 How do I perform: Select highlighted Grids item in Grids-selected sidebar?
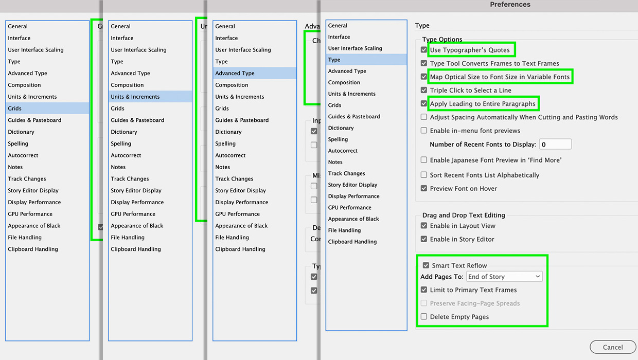[x=47, y=109]
